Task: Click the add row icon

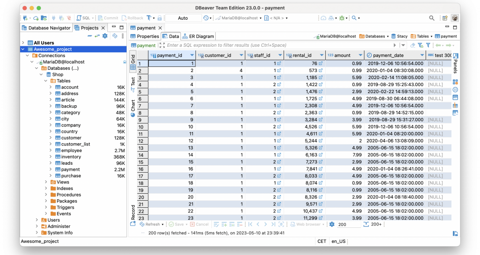Action: coord(224,224)
